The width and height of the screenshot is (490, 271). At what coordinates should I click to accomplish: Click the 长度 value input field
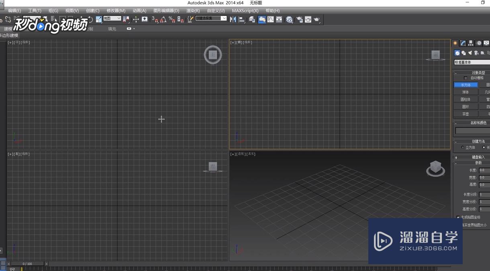pos(484,170)
